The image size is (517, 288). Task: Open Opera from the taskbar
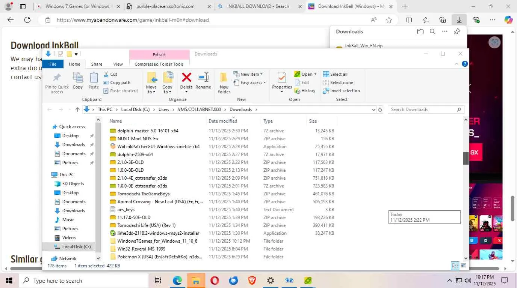pyautogui.click(x=215, y=280)
